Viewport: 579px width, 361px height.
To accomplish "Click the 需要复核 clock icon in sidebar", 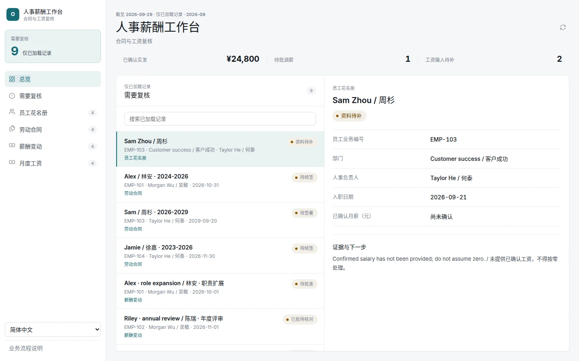I will [12, 96].
